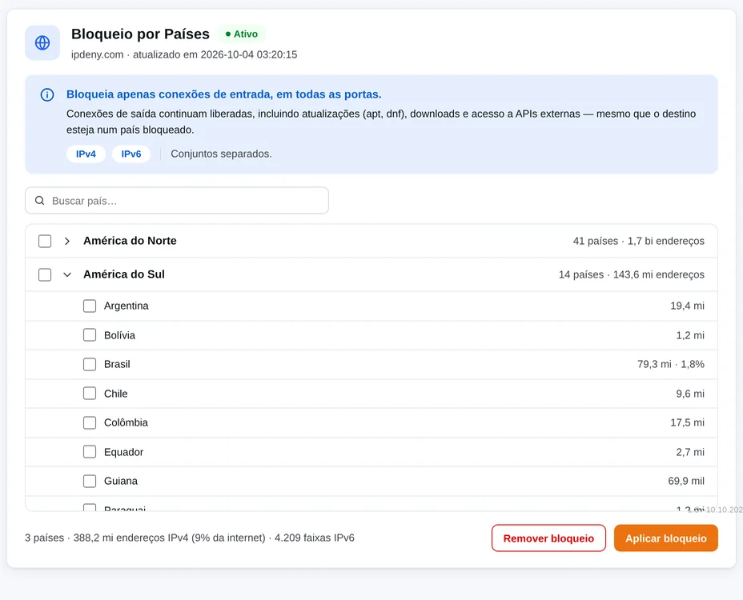
Task: Click the Argentina country name
Action: click(x=127, y=306)
